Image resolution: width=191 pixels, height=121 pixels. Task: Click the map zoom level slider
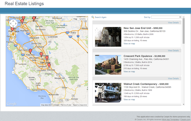pos(13,57)
